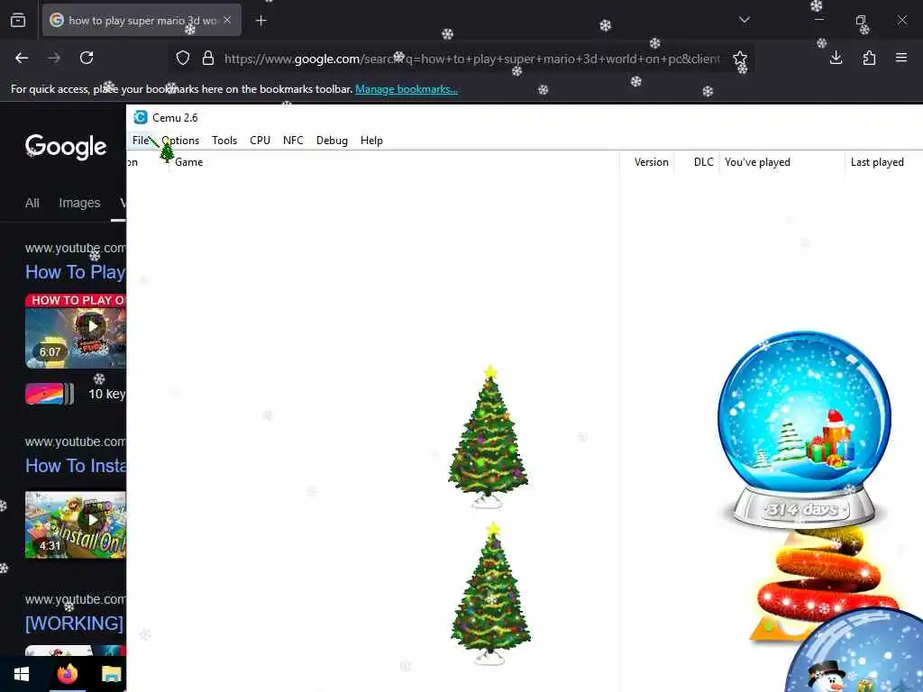Switch to the All search tab
Image resolution: width=923 pixels, height=692 pixels.
tap(32, 203)
